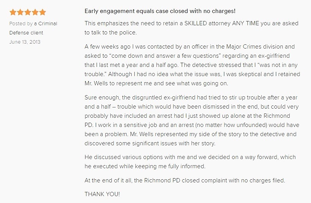
Task: Click the paragraph starting 'He discussed various options'
Action: click(190, 162)
